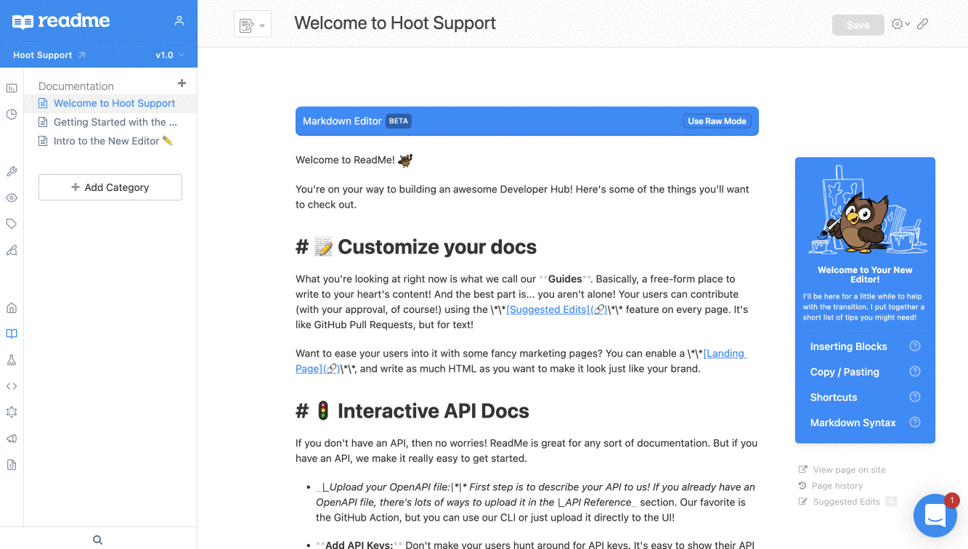The height and width of the screenshot is (549, 968).
Task: Select Welcome to Hoot Support page
Action: tap(110, 103)
